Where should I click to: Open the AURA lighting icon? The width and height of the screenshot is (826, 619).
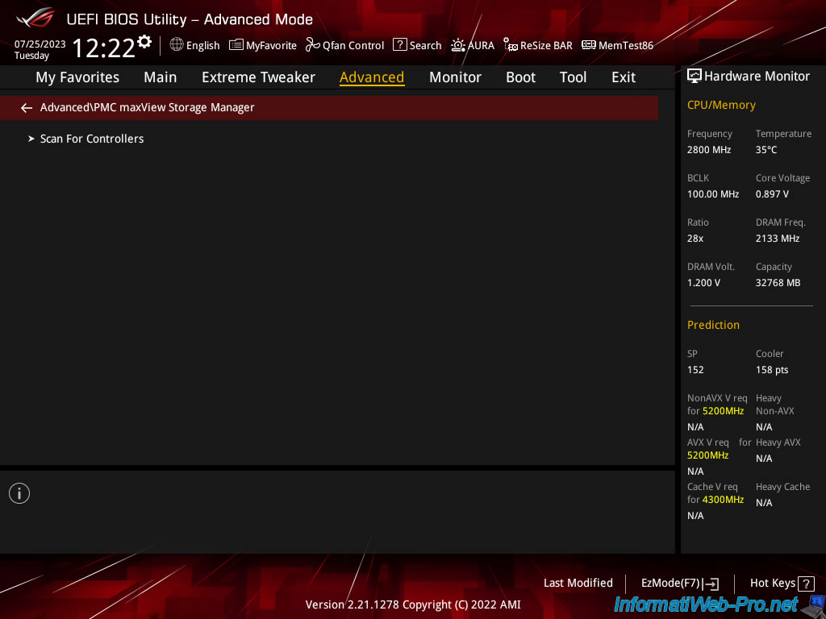[458, 45]
